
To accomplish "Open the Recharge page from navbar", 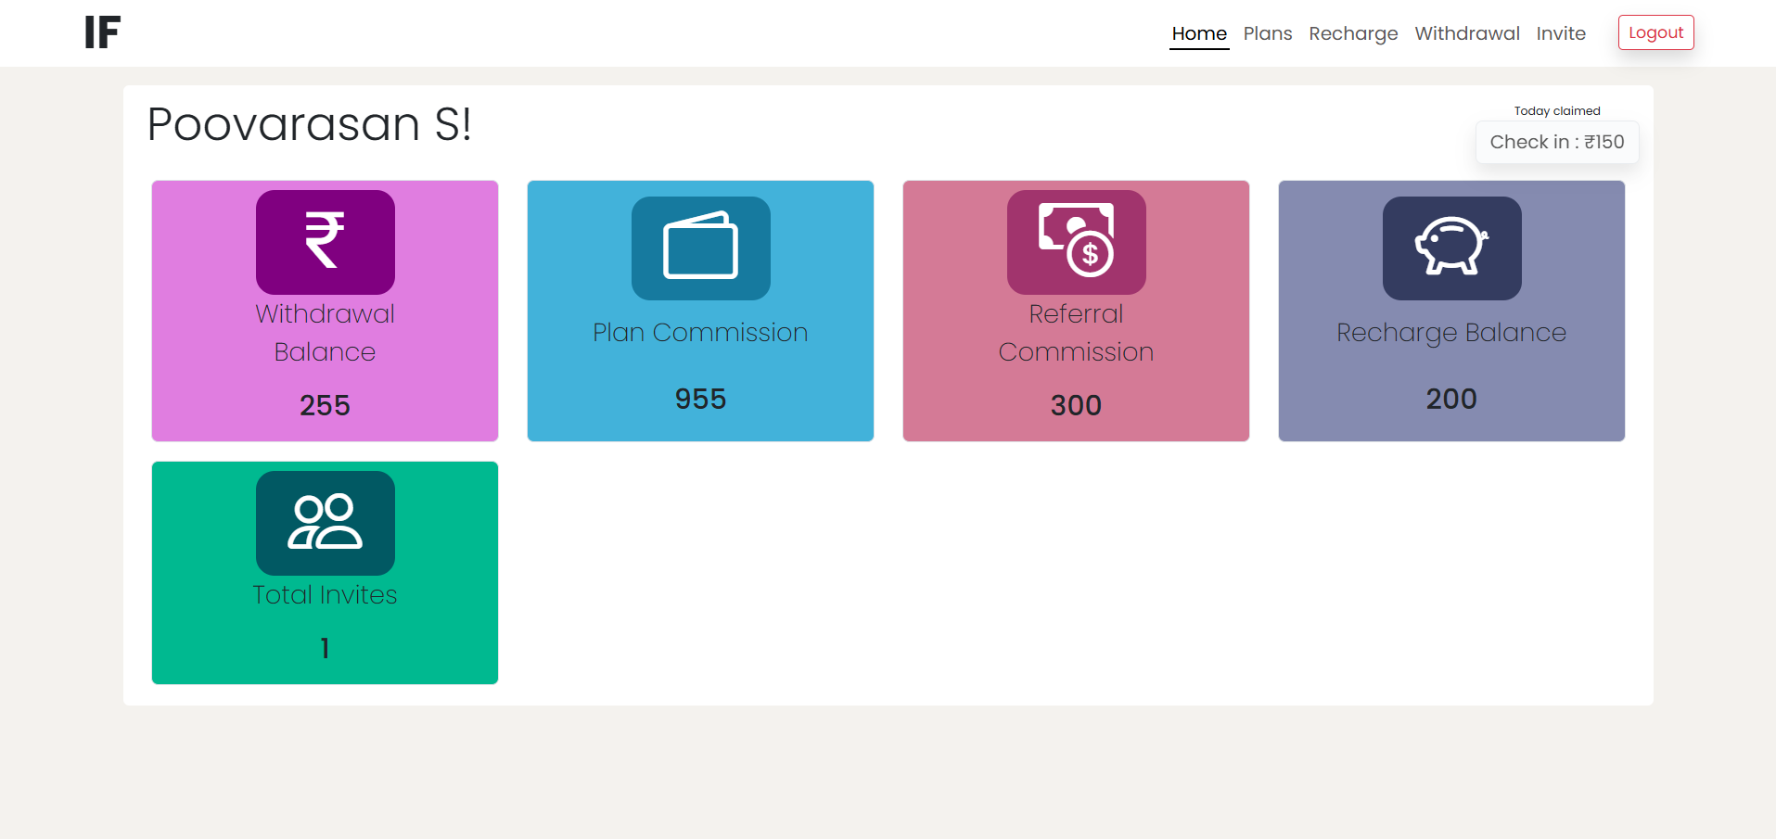I will (x=1352, y=33).
